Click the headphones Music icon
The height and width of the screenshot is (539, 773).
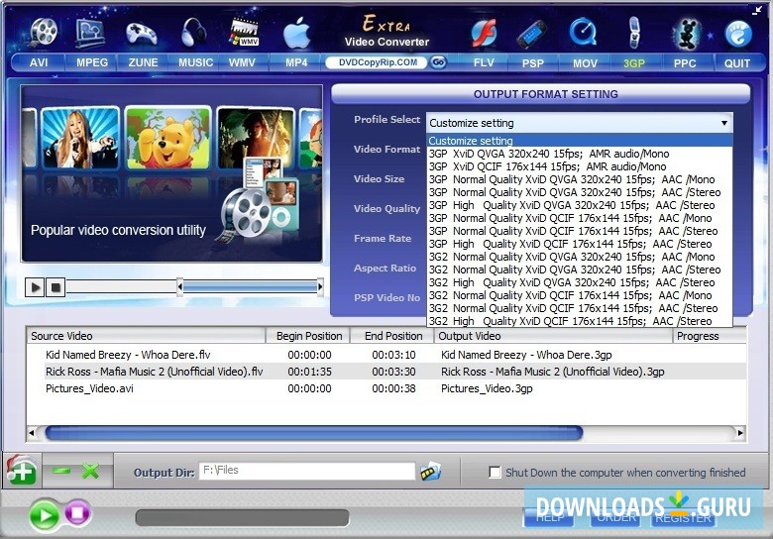pyautogui.click(x=193, y=33)
